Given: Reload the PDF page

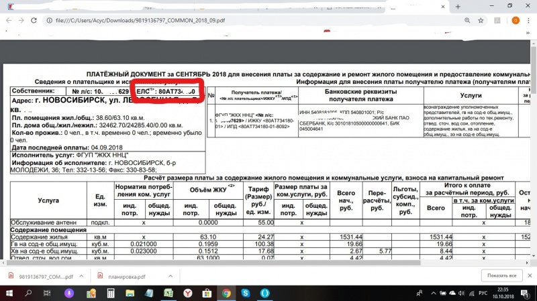Looking at the screenshot, I should 34,21.
